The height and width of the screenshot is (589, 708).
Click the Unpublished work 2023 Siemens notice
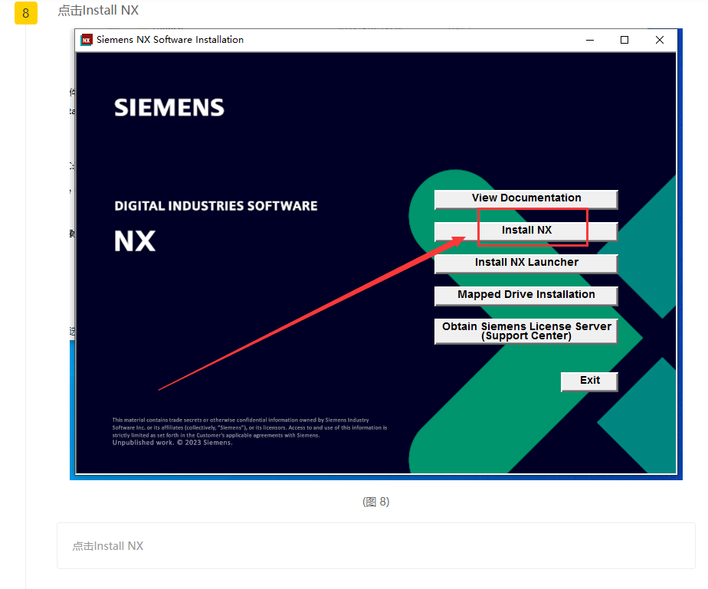click(172, 443)
